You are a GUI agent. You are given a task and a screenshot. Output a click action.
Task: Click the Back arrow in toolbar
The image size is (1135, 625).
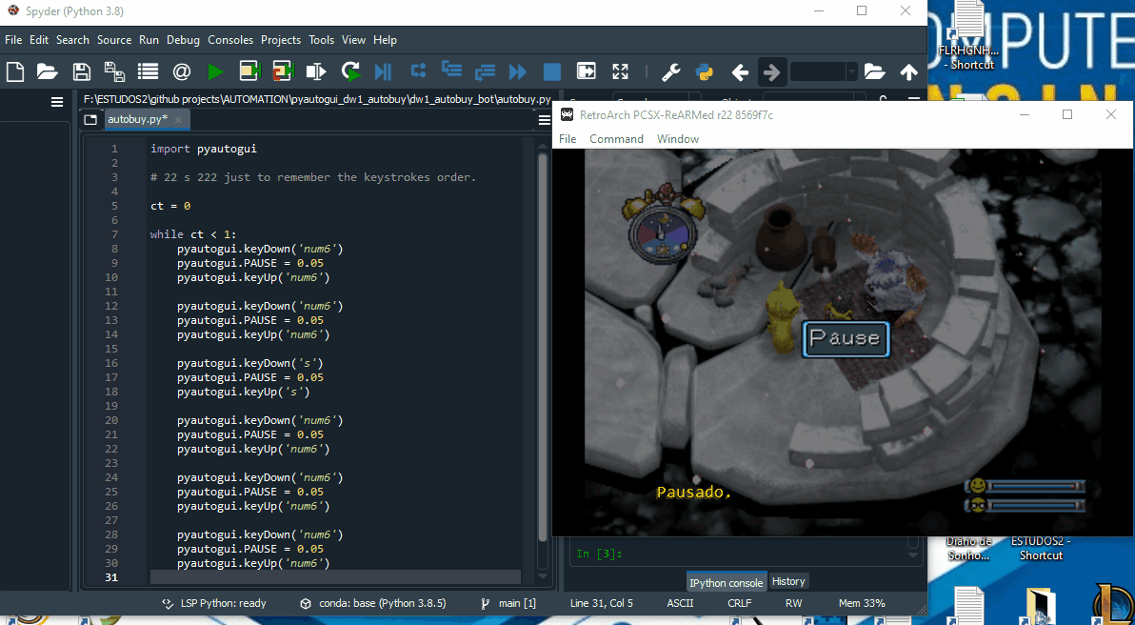[739, 71]
